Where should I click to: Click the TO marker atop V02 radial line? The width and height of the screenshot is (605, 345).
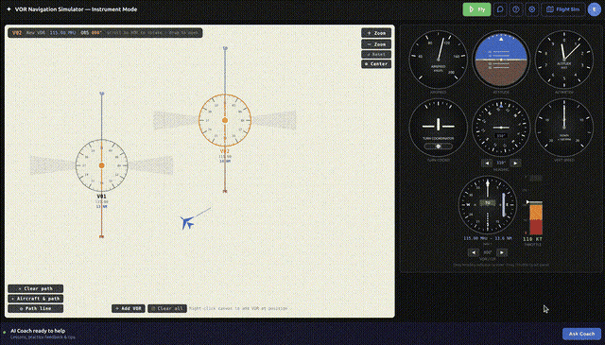point(225,48)
